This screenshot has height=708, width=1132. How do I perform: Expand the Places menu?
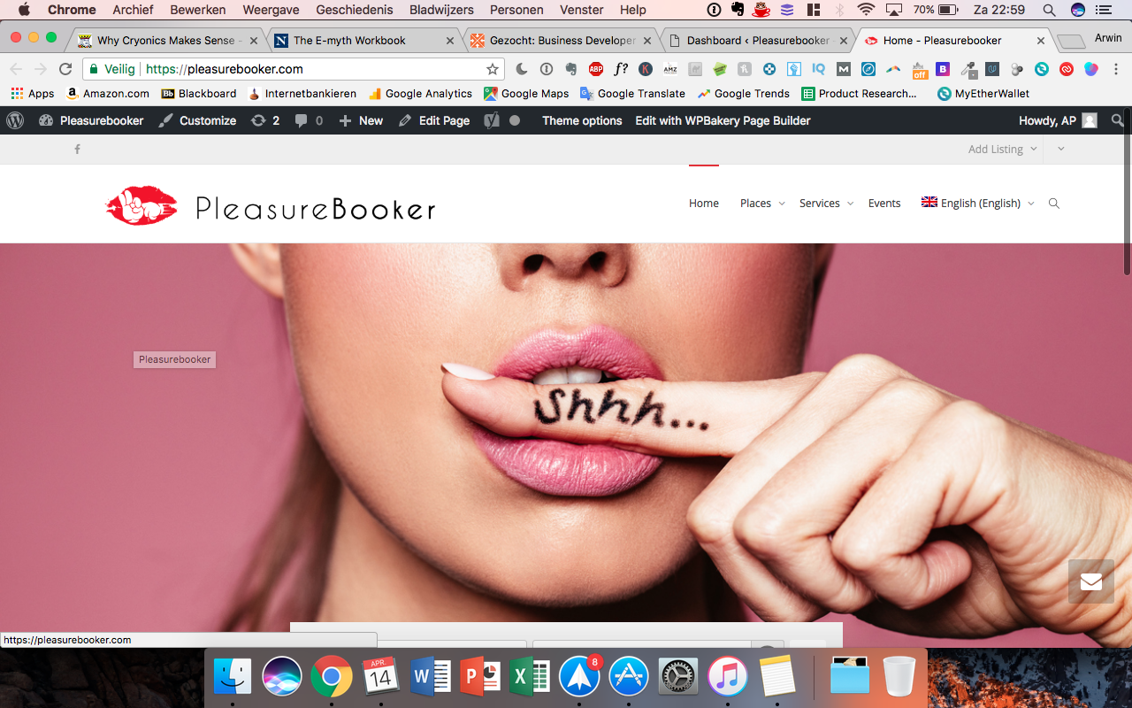click(x=761, y=204)
